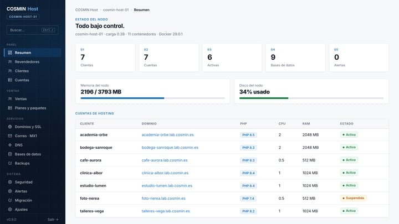399x224 pixels.
Task: Click the PHP 7.4 badge for foto-nerea
Action: coord(248,199)
